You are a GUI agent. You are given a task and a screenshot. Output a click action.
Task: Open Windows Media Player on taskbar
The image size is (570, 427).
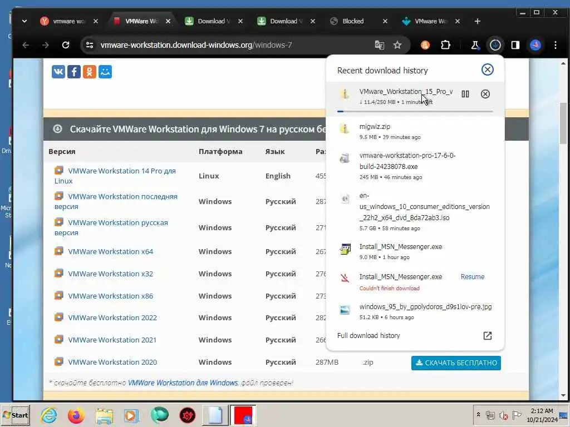(x=131, y=415)
